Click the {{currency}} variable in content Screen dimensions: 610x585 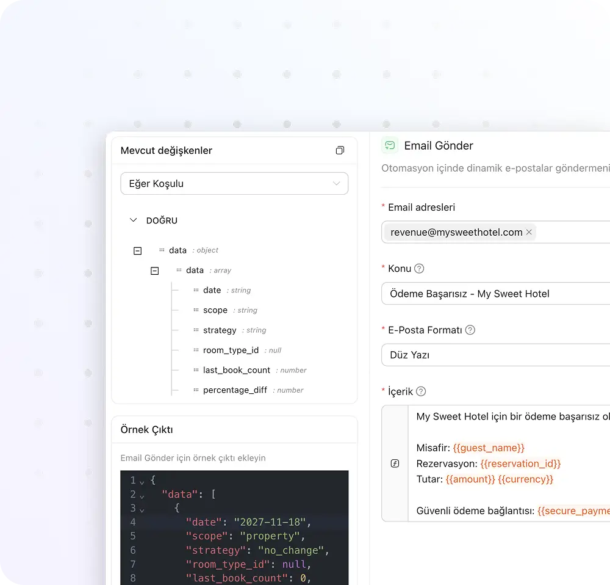click(x=526, y=479)
